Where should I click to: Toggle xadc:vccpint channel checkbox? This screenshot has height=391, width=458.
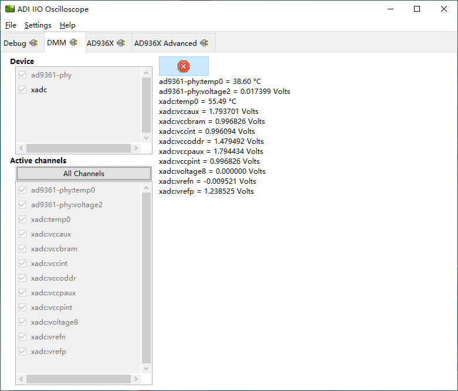tap(22, 308)
